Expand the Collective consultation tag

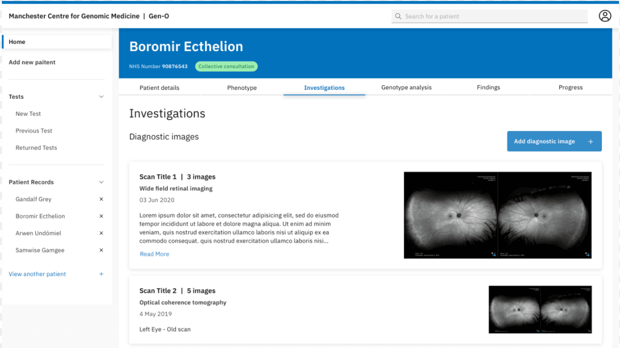click(226, 66)
